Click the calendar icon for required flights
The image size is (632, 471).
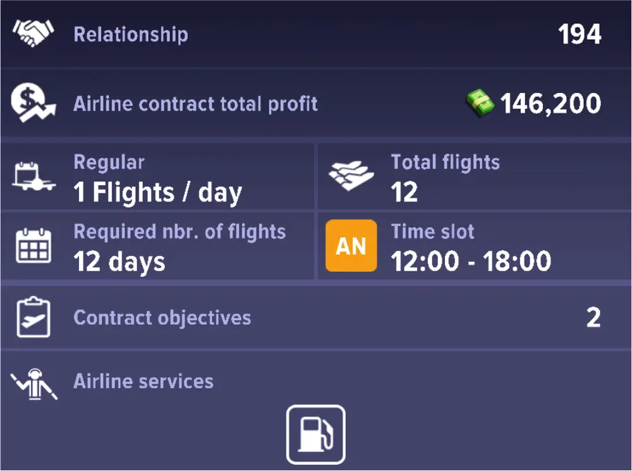tap(34, 247)
